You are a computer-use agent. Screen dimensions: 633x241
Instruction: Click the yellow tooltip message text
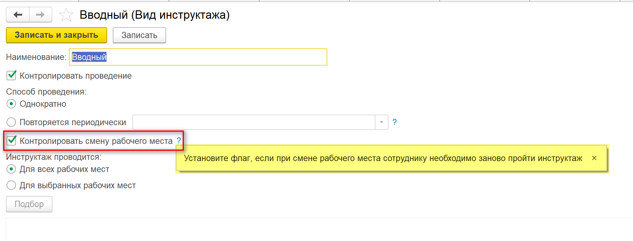[383, 158]
